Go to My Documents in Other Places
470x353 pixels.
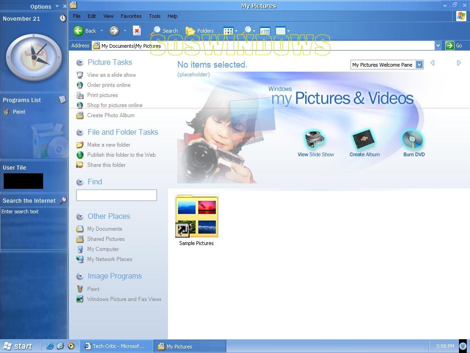tap(105, 229)
